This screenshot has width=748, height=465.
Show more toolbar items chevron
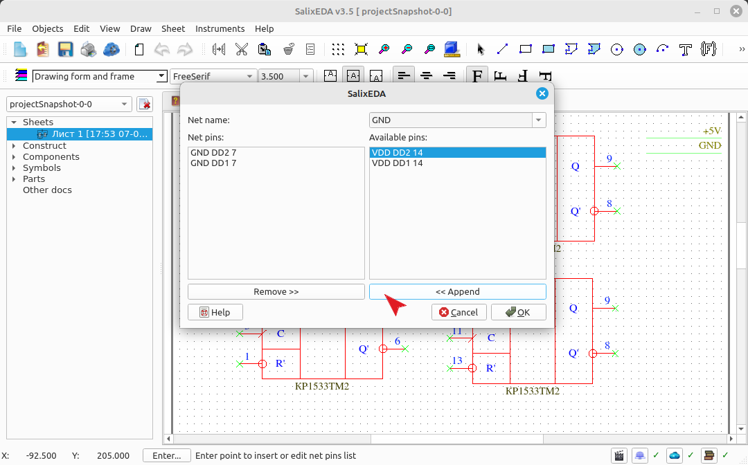tap(741, 49)
